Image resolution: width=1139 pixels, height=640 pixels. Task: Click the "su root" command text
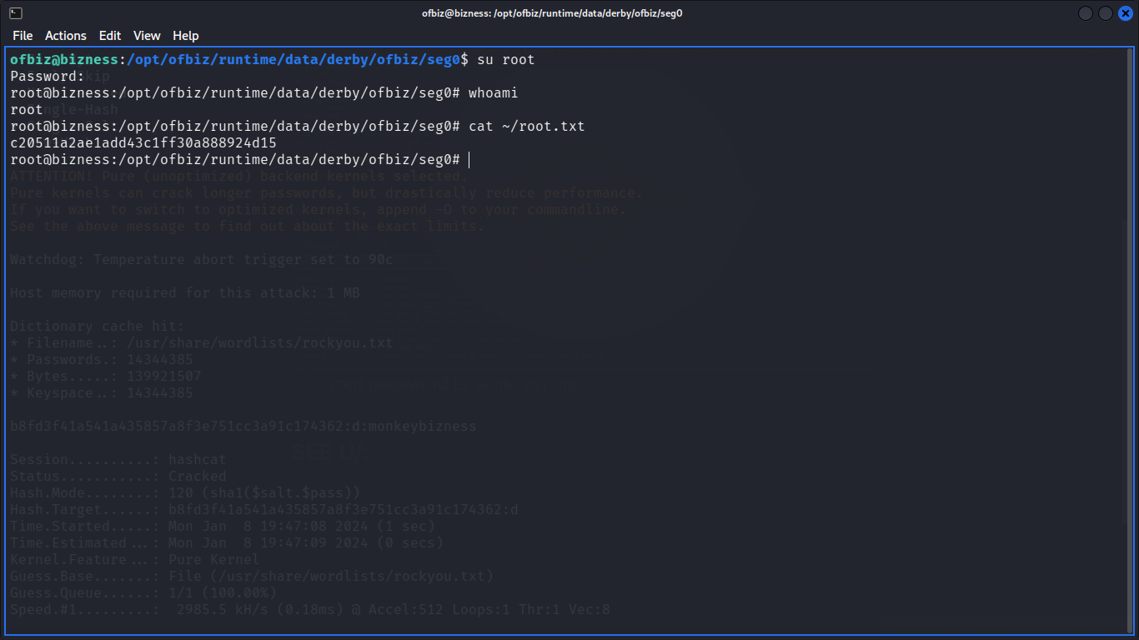pyautogui.click(x=505, y=60)
